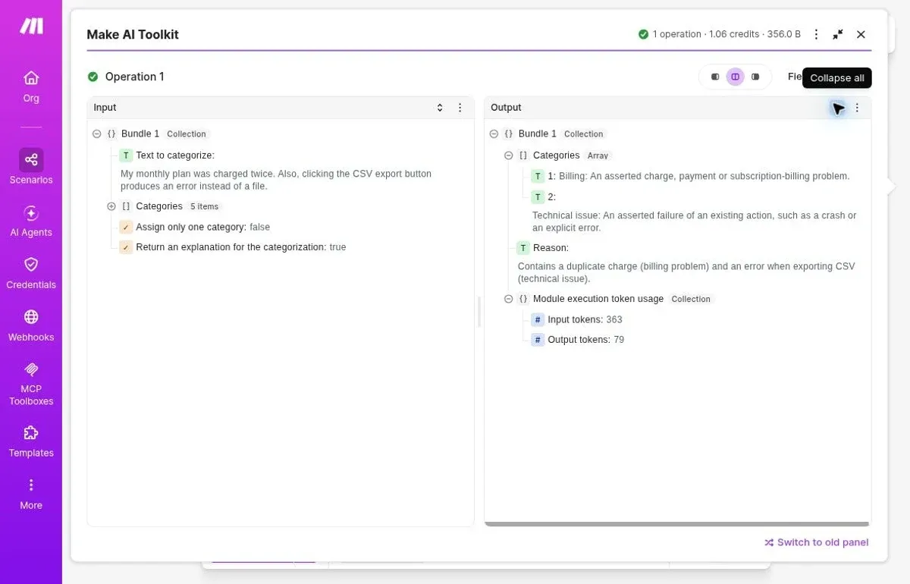Select the split side-by-side layout view
910x584 pixels.
click(735, 77)
